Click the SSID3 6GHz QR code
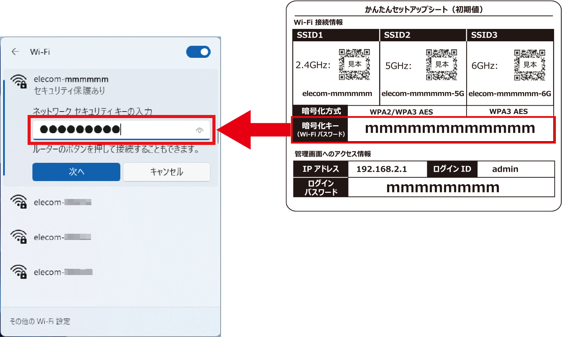562x337 pixels. [x=530, y=65]
